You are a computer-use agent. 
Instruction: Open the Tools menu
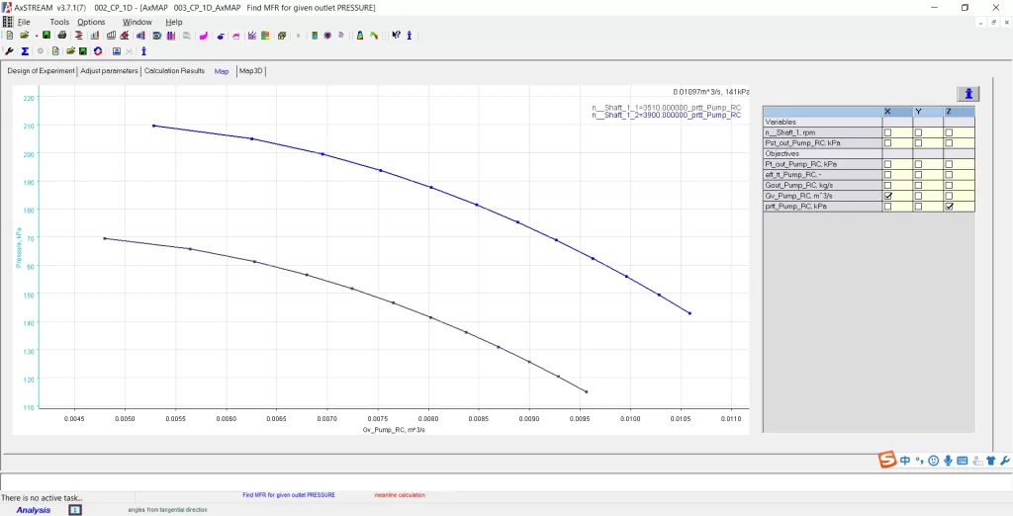pyautogui.click(x=59, y=22)
